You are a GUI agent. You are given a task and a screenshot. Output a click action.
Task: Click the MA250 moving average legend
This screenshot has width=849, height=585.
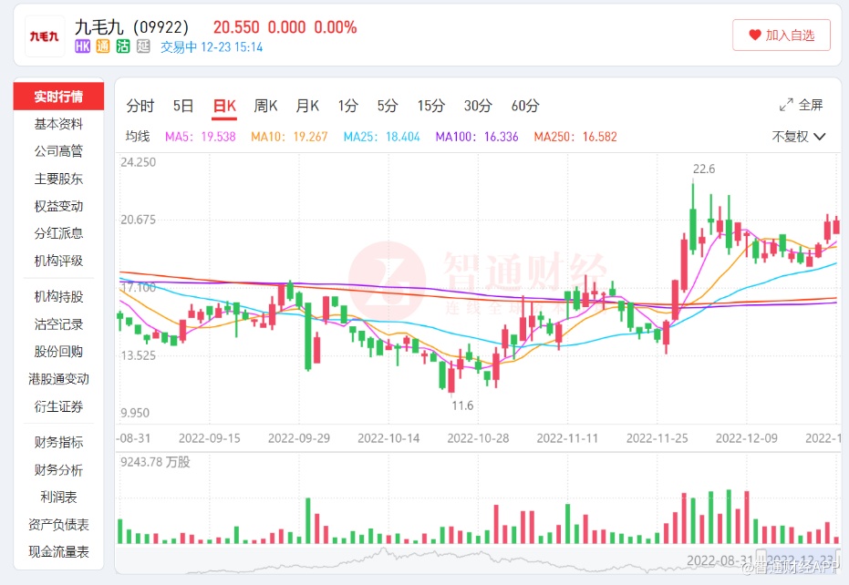(575, 137)
